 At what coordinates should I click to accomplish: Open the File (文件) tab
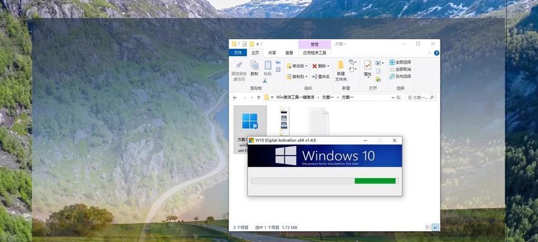coord(238,53)
